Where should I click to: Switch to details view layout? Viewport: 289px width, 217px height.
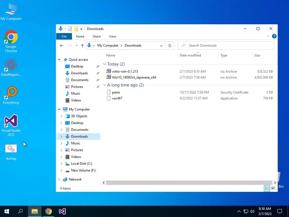267,188
